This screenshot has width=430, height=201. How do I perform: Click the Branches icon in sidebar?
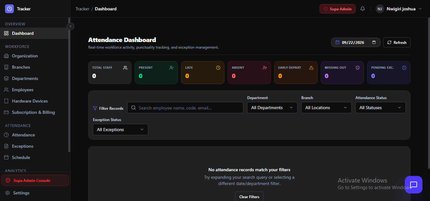(x=6, y=67)
